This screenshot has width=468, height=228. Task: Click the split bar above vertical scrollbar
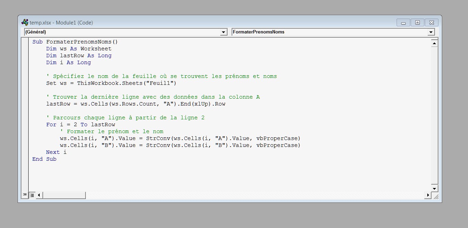click(434, 39)
